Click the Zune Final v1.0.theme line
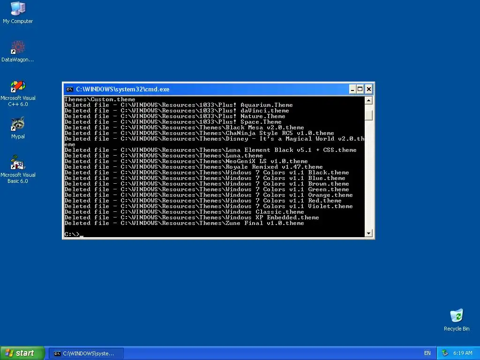The image size is (480, 360). pyautogui.click(x=184, y=223)
